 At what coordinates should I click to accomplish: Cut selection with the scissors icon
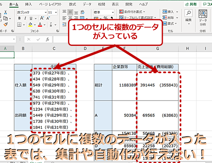(x=6, y=12)
